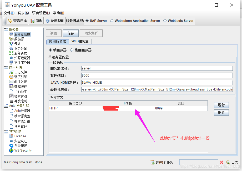Screen dimensions: 242x171
Task: Select the 并发控制 lines icon
Action: [11, 101]
